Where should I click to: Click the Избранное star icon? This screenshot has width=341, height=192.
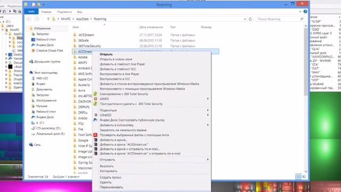click(31, 28)
